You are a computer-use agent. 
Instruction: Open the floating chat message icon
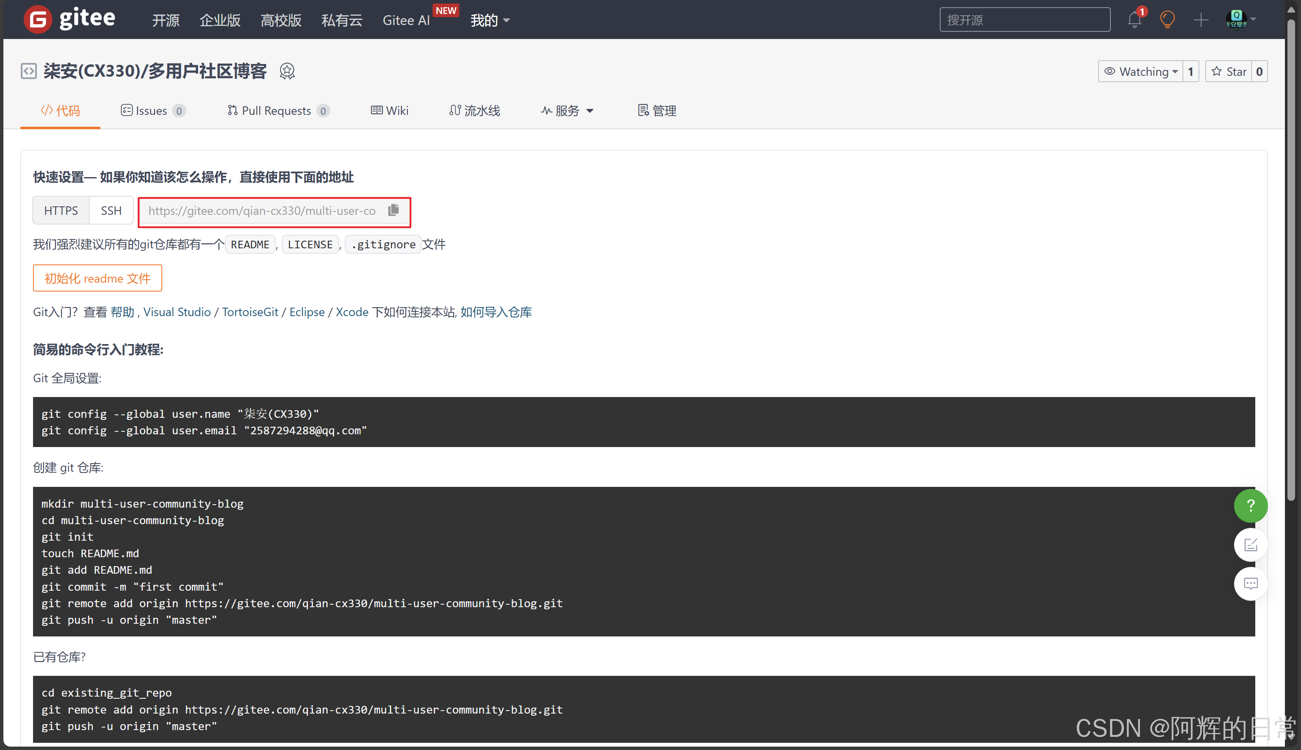pos(1250,583)
